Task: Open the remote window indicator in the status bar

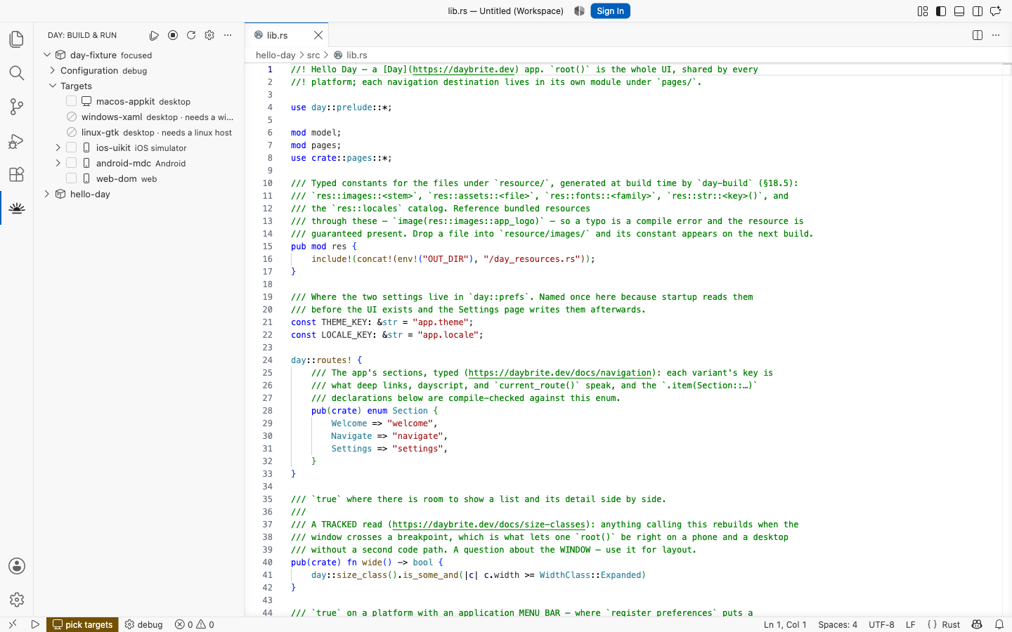Action: (13, 624)
